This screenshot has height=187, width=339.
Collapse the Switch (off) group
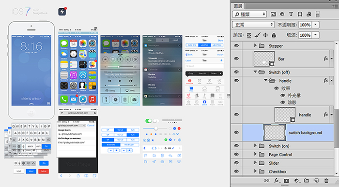click(x=255, y=72)
